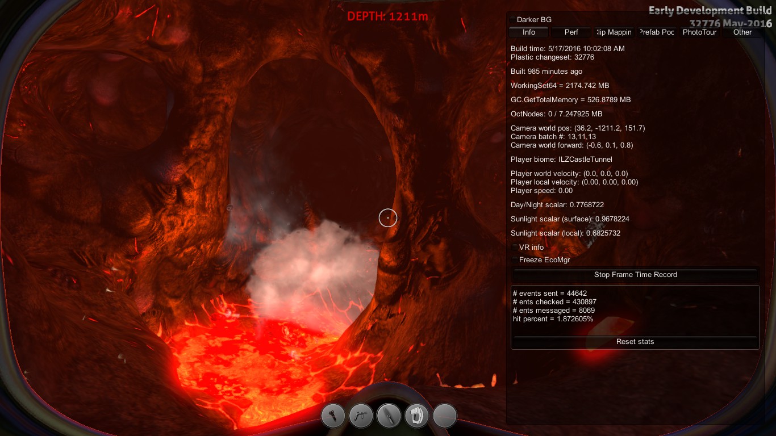Click the Camera world pos line
The width and height of the screenshot is (776, 436).
pyautogui.click(x=578, y=128)
